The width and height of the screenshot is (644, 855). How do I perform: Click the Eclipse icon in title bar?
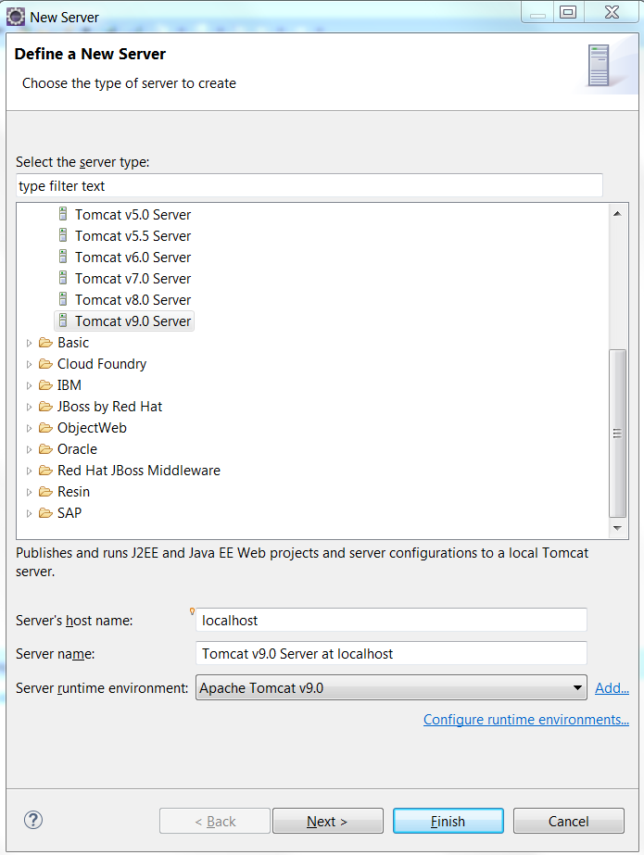pyautogui.click(x=15, y=17)
